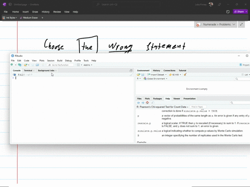Open the Pearson's Chi-squared Test topic dropdown
250x187 pixels.
click(x=162, y=107)
